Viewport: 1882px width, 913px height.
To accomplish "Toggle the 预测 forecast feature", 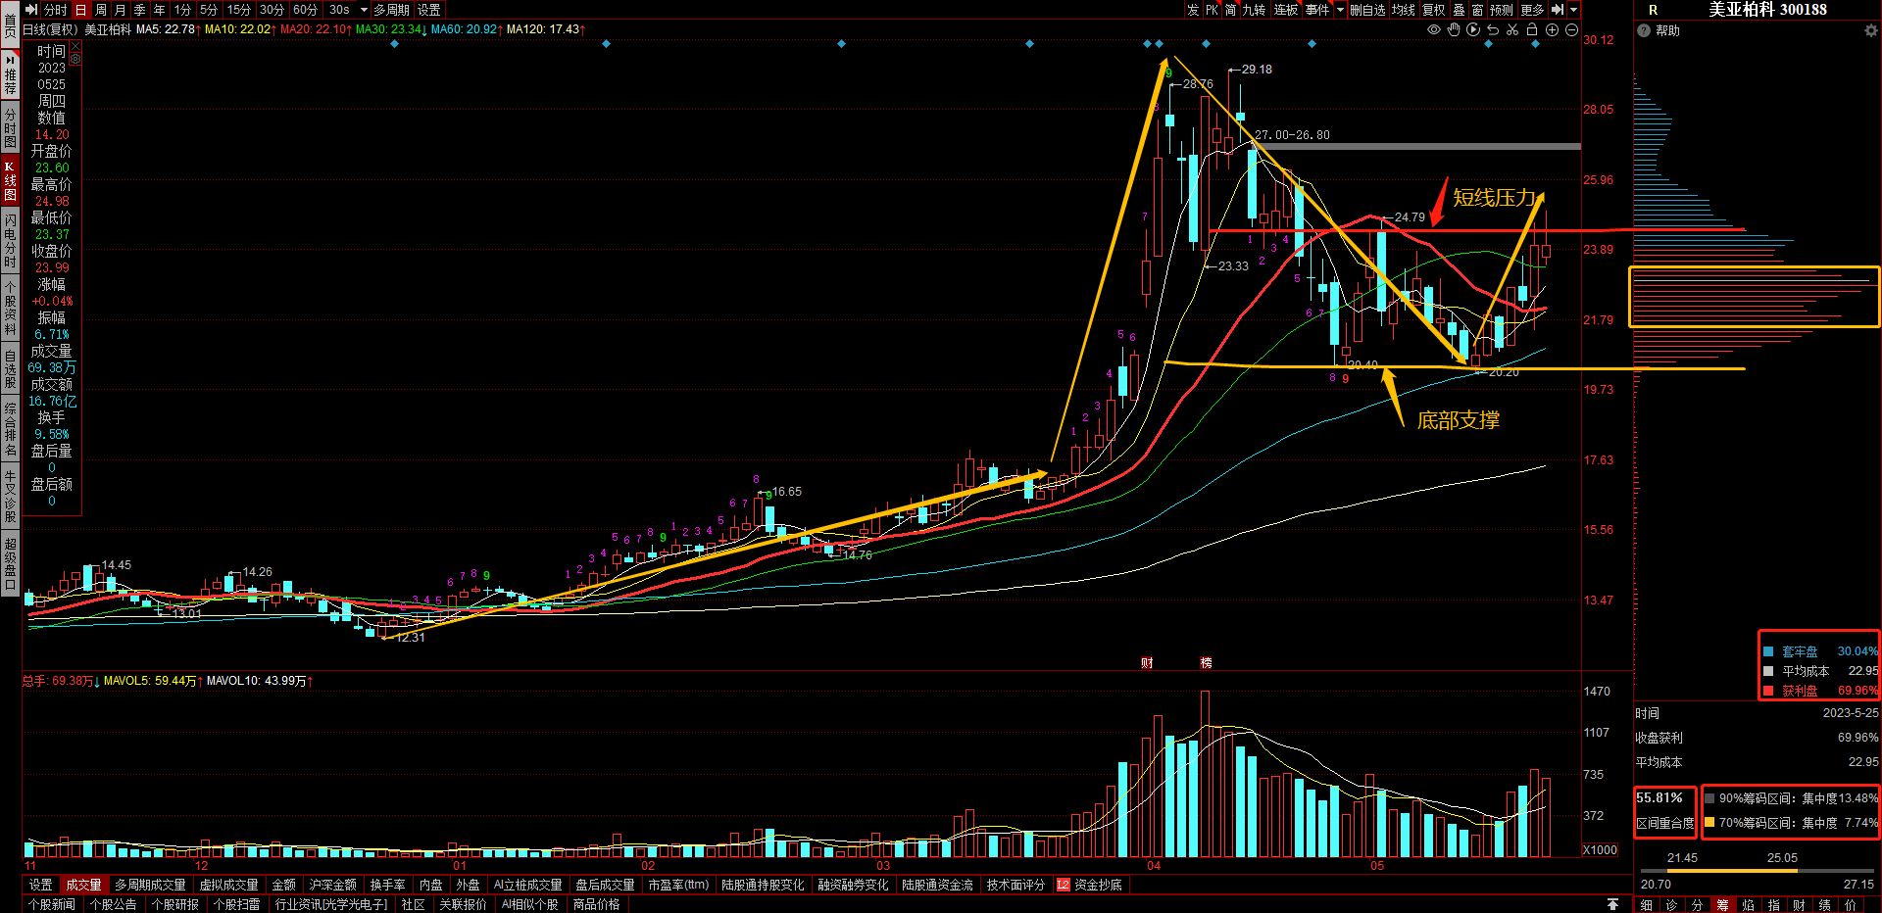I will point(1501,10).
